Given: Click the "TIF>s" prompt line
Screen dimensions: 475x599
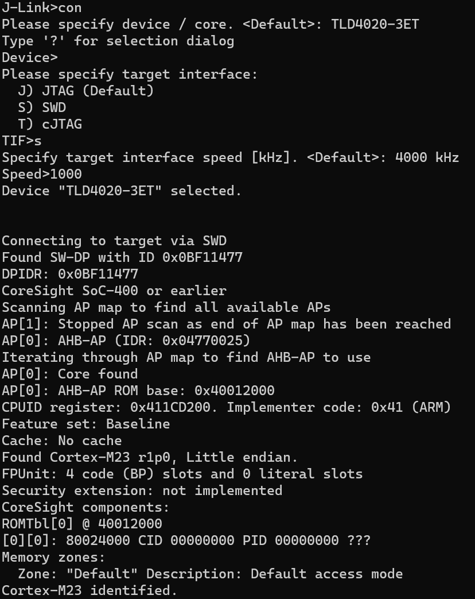Looking at the screenshot, I should pyautogui.click(x=22, y=141).
